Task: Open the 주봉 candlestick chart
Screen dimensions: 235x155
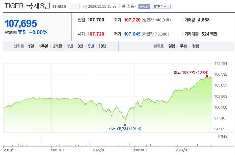Action: 183,46
